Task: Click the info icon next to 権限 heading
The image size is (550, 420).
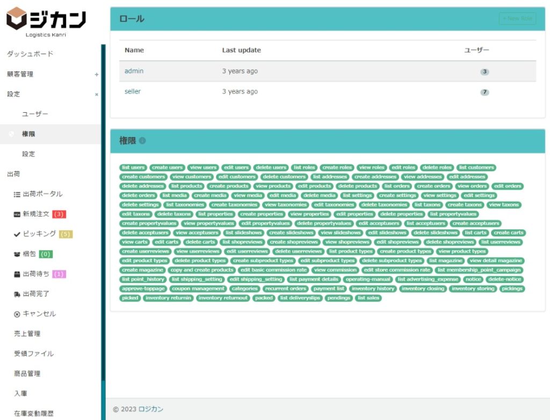Action: pos(142,141)
